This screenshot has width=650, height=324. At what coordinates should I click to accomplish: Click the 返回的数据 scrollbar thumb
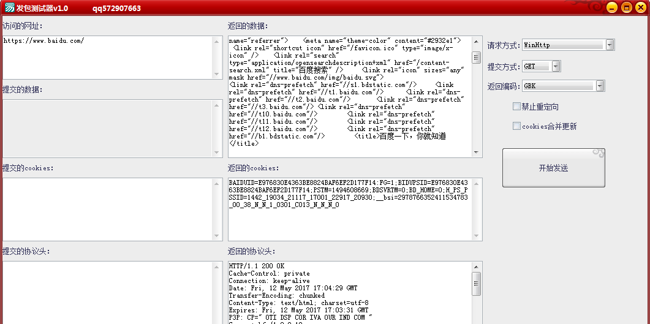[x=476, y=58]
